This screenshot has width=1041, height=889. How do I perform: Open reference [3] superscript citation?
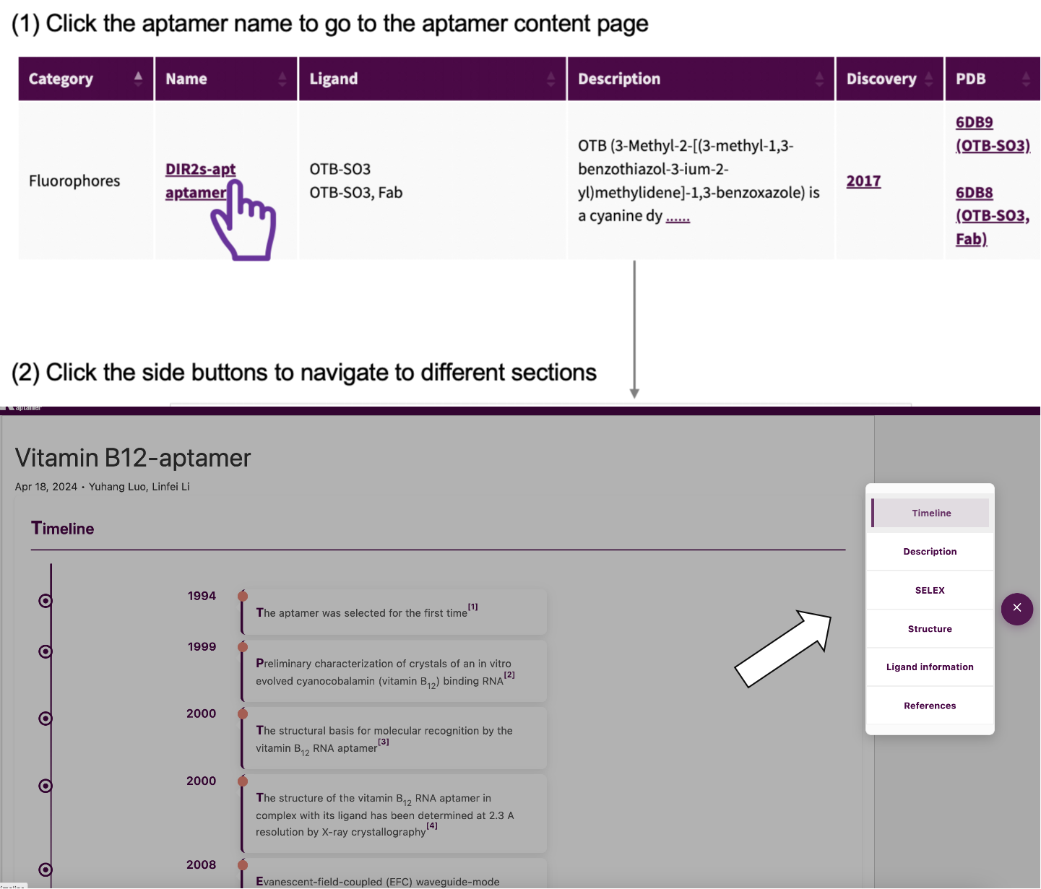pos(384,742)
